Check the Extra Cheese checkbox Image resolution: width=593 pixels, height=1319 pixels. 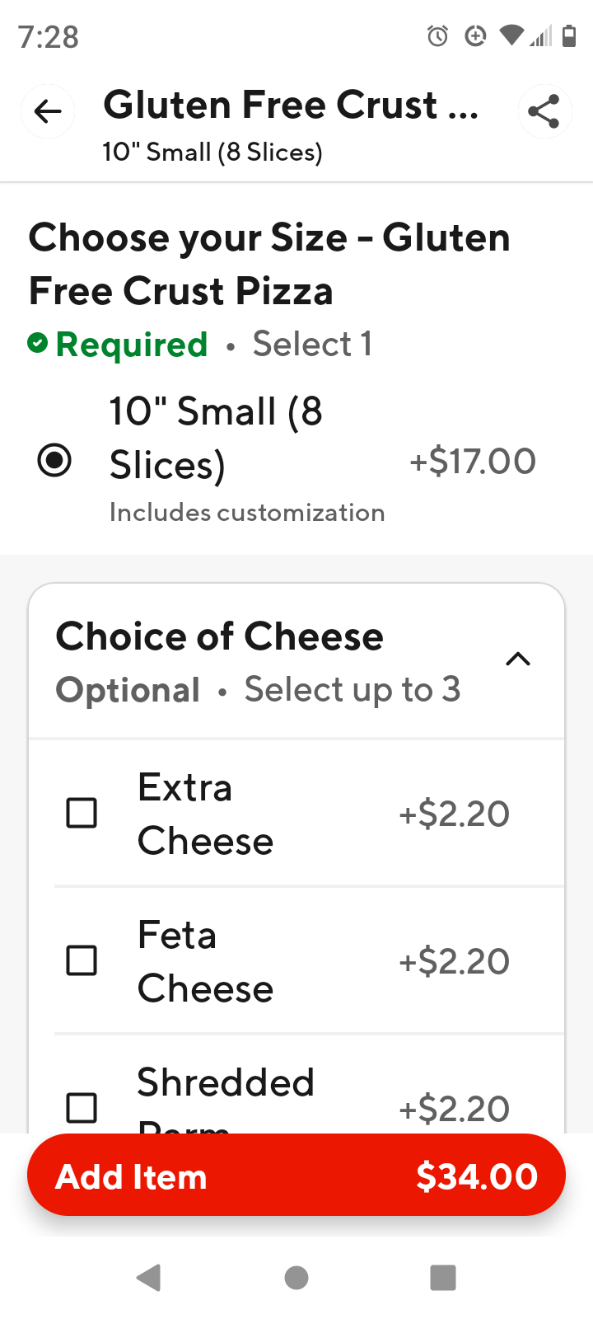pos(82,814)
